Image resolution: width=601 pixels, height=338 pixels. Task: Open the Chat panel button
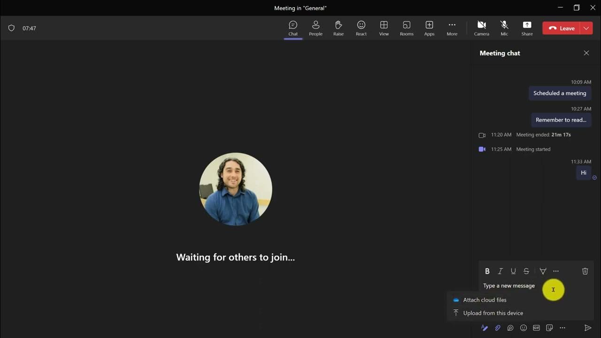[293, 28]
